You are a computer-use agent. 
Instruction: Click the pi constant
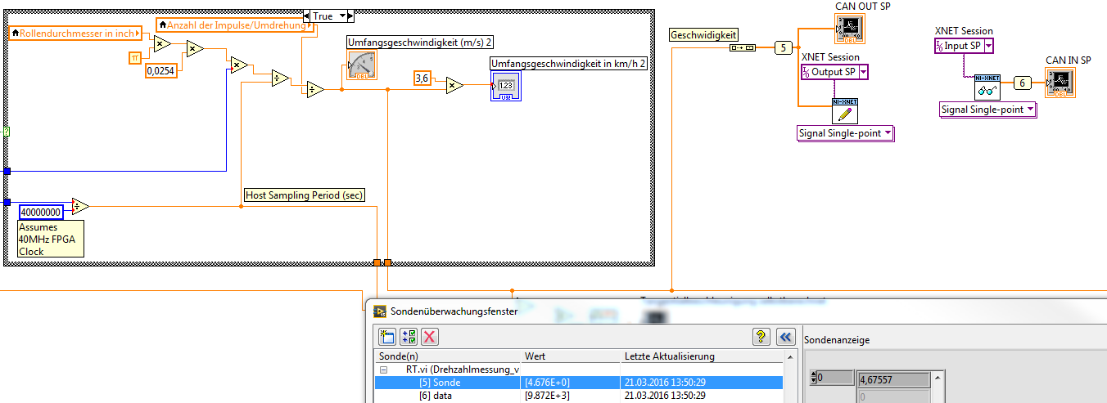(x=135, y=56)
